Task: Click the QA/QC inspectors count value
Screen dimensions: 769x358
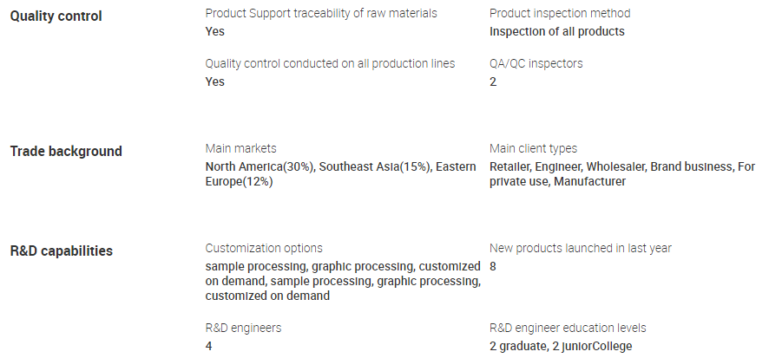Action: coord(493,81)
